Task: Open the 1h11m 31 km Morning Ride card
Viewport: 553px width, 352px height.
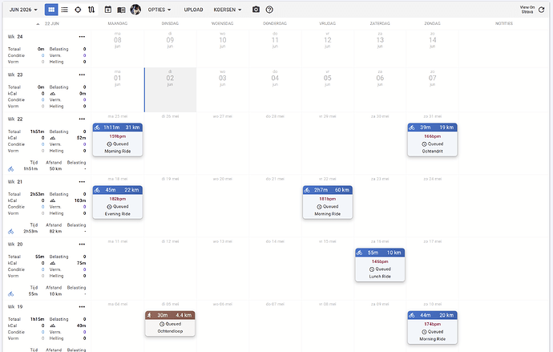Action: pyautogui.click(x=118, y=140)
